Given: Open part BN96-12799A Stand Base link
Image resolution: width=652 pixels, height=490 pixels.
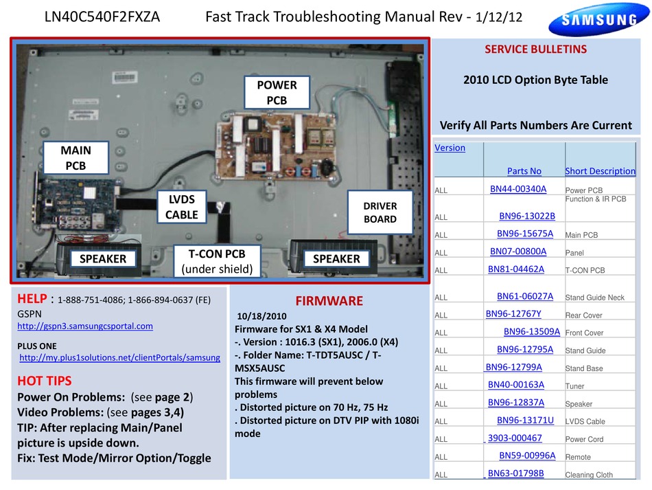Looking at the screenshot, I should (x=513, y=367).
